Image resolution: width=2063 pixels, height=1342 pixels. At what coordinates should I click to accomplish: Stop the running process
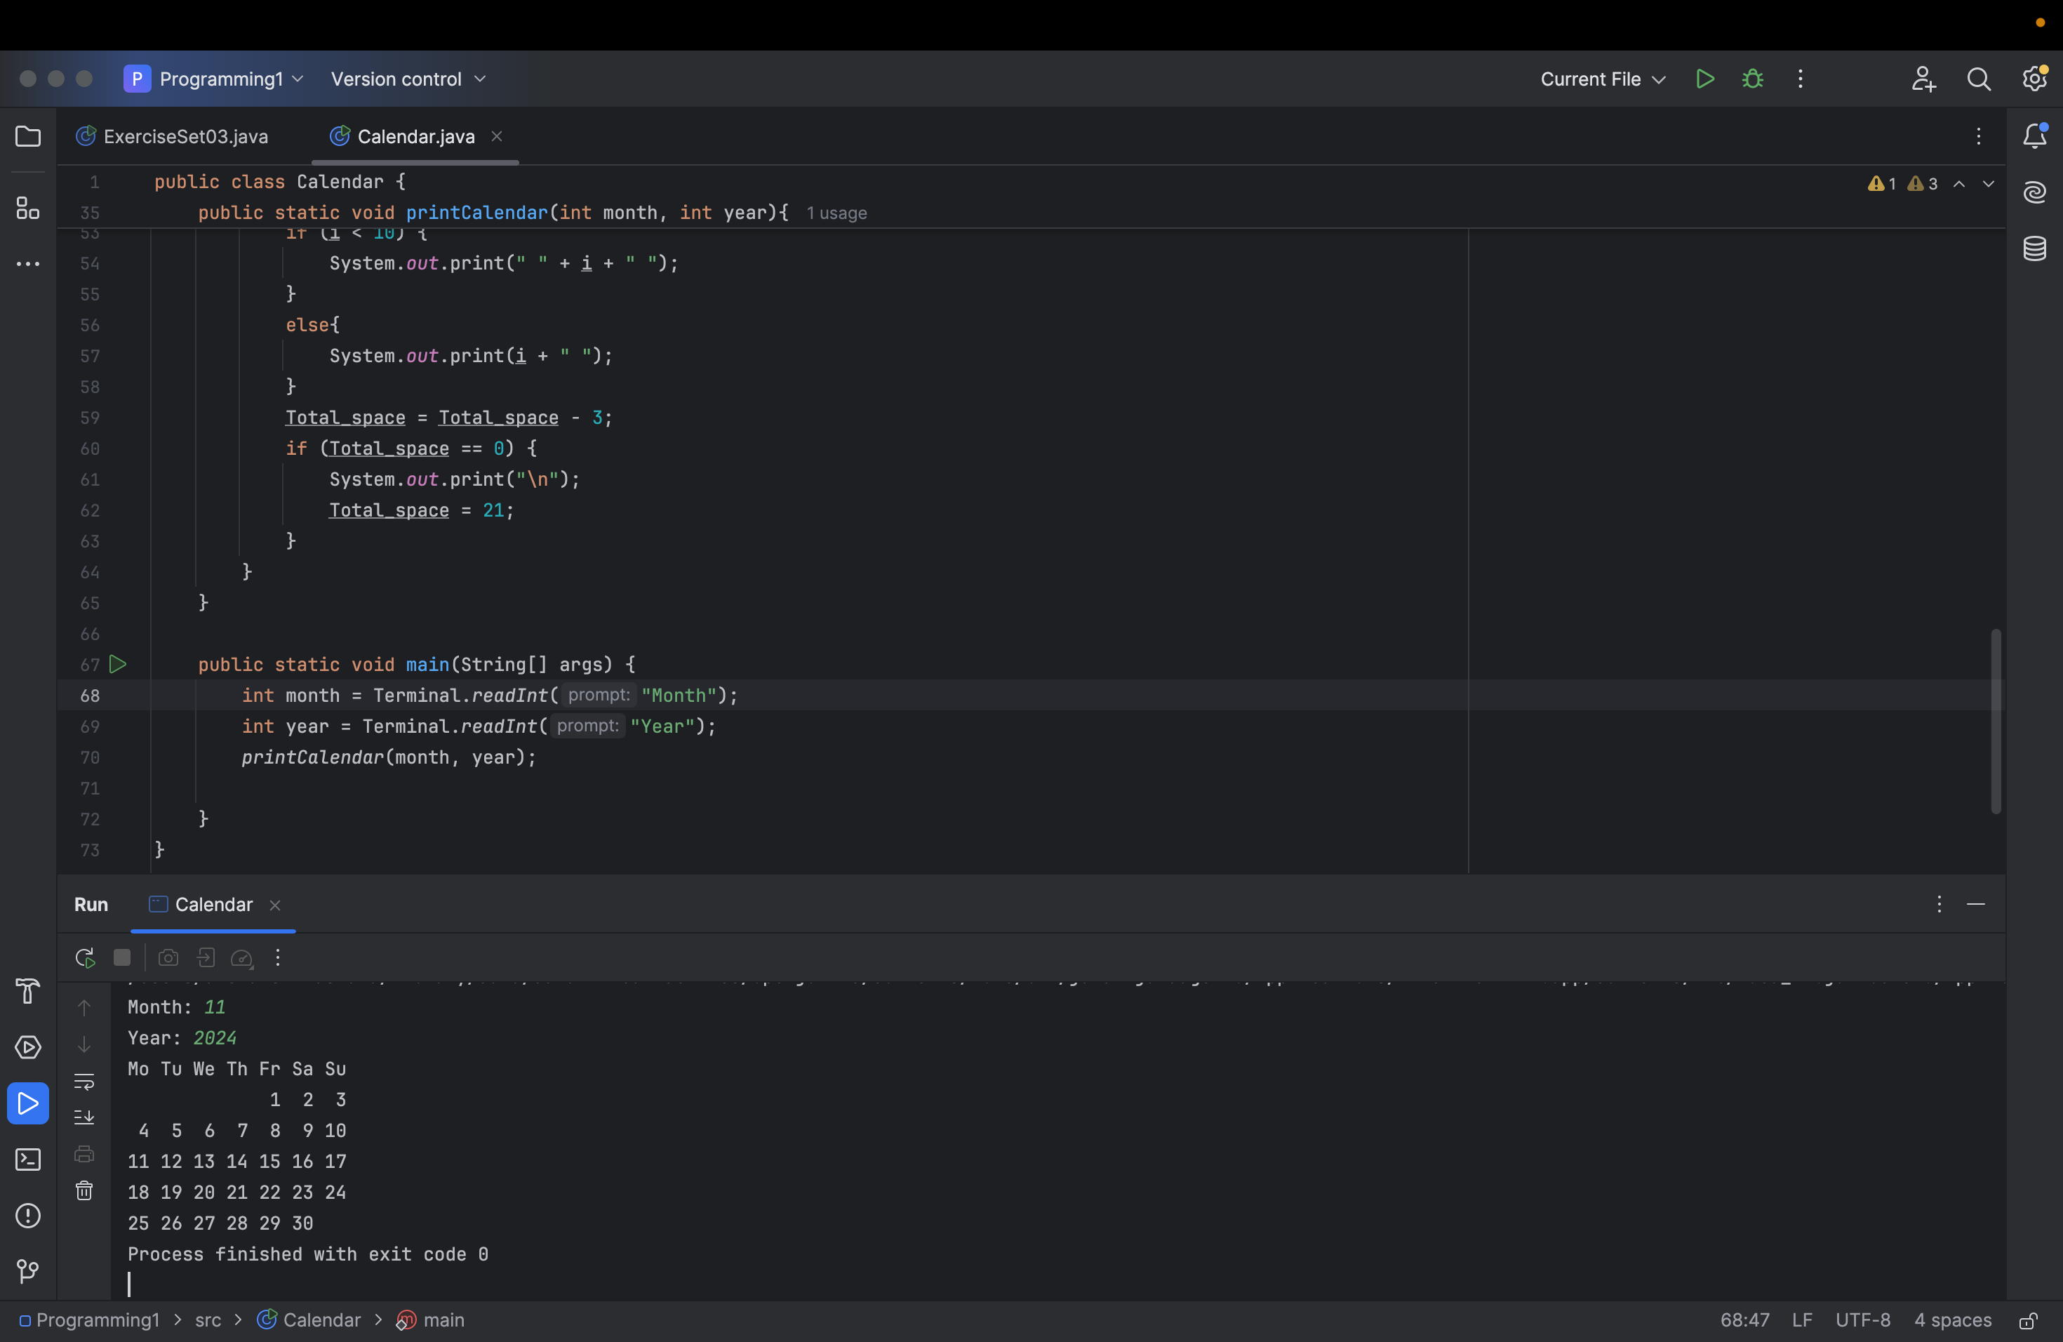[x=122, y=958]
